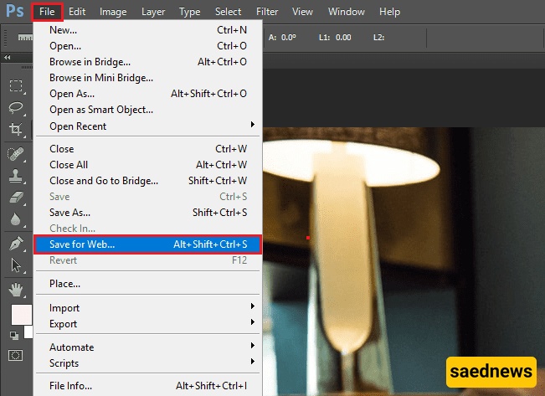Toggle Quick Mask mode
Viewport: 545px width, 396px height.
pyautogui.click(x=16, y=355)
